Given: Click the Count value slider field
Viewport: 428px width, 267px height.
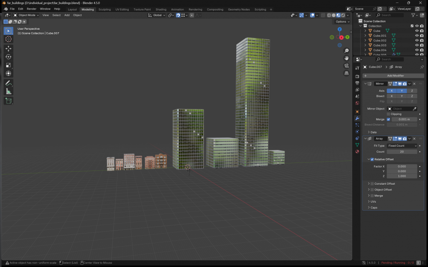Looking at the screenshot, I should pyautogui.click(x=402, y=152).
